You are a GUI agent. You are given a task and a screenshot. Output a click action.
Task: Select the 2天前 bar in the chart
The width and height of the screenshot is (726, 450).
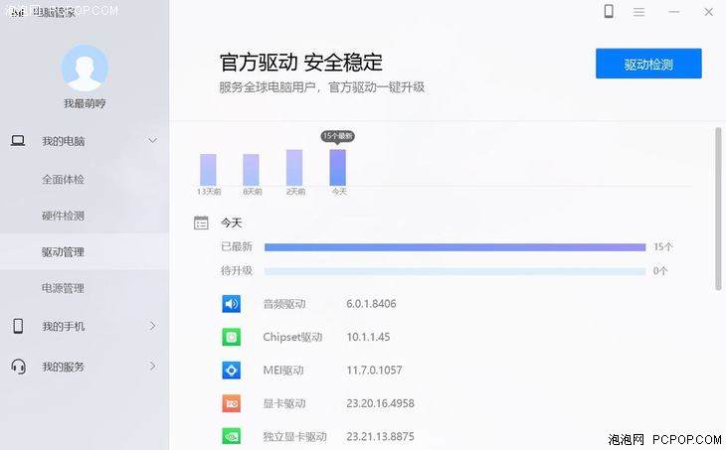(x=294, y=168)
